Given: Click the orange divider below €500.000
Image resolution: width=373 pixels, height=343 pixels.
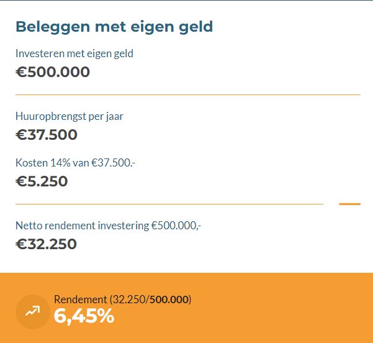Looking at the screenshot, I should coord(187,94).
